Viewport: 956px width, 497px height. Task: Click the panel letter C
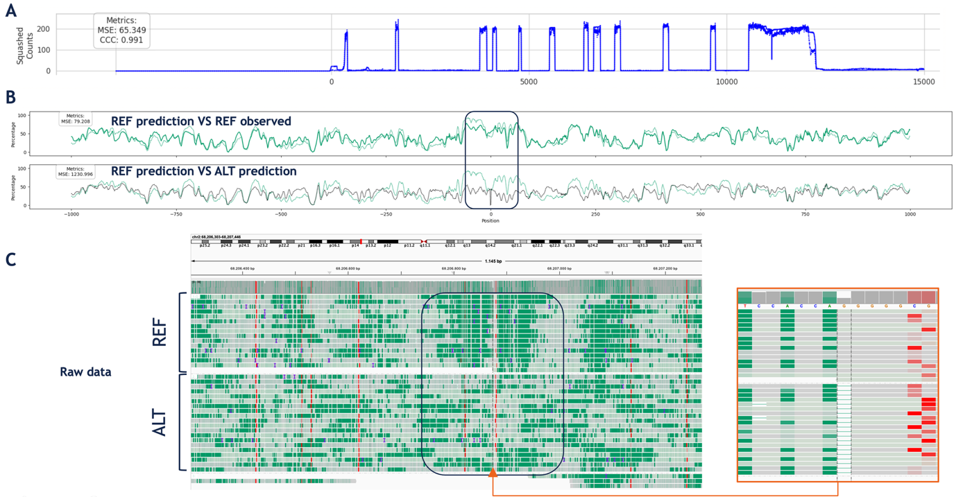point(11,259)
